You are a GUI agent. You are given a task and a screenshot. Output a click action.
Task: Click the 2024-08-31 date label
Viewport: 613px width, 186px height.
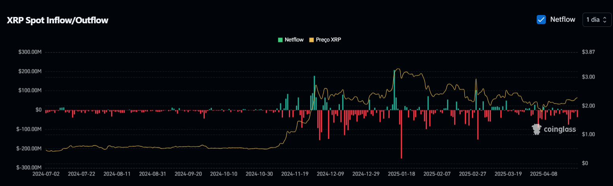[x=153, y=173]
